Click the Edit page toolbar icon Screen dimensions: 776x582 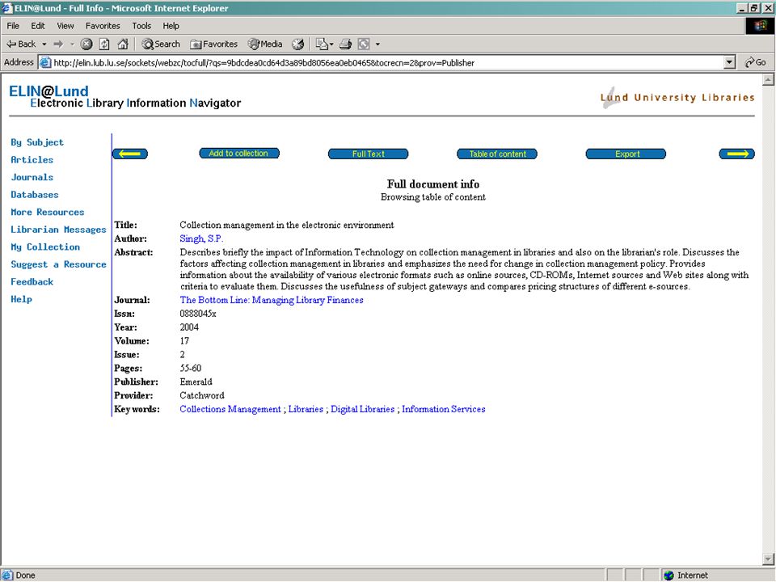(x=364, y=44)
